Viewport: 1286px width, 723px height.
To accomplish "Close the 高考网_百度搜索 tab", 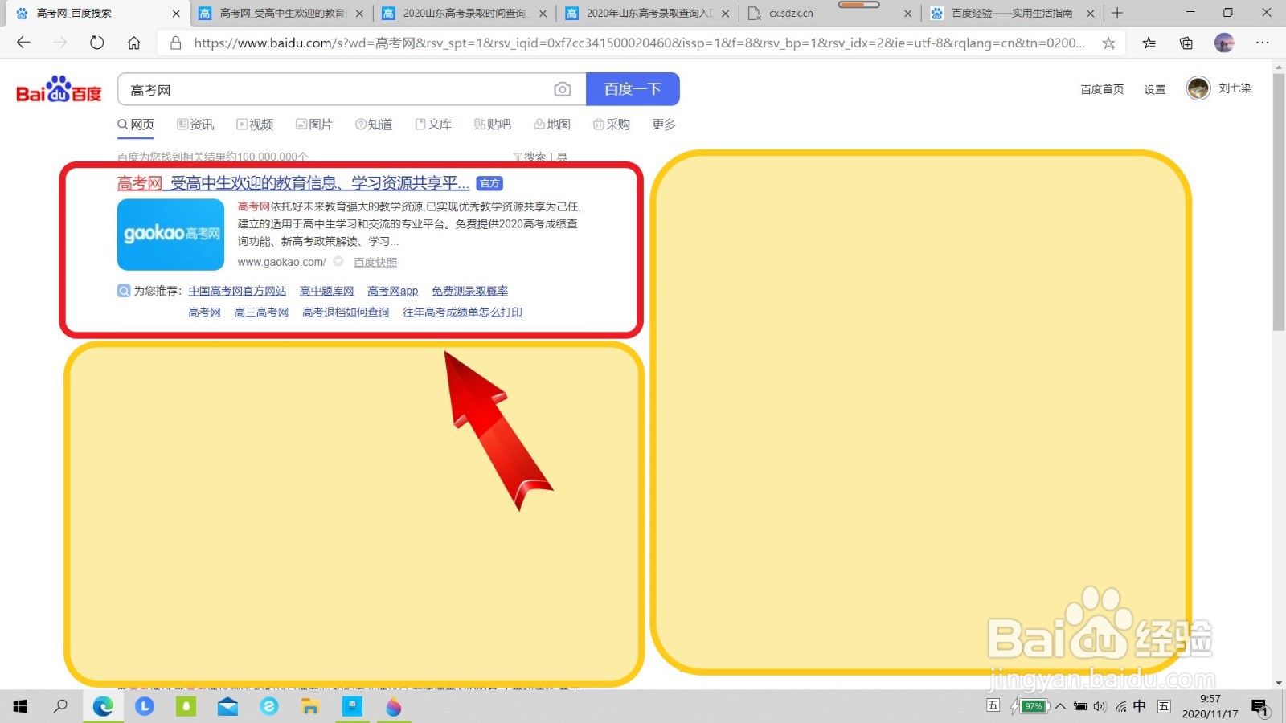I will click(176, 13).
